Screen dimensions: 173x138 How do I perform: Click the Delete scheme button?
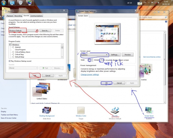click(x=57, y=31)
